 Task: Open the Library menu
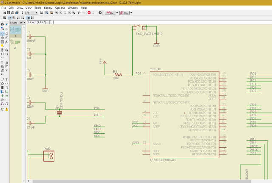pos(48,8)
